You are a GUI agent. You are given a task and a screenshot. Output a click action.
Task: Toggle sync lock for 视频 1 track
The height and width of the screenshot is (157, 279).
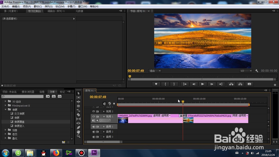tap(97, 116)
